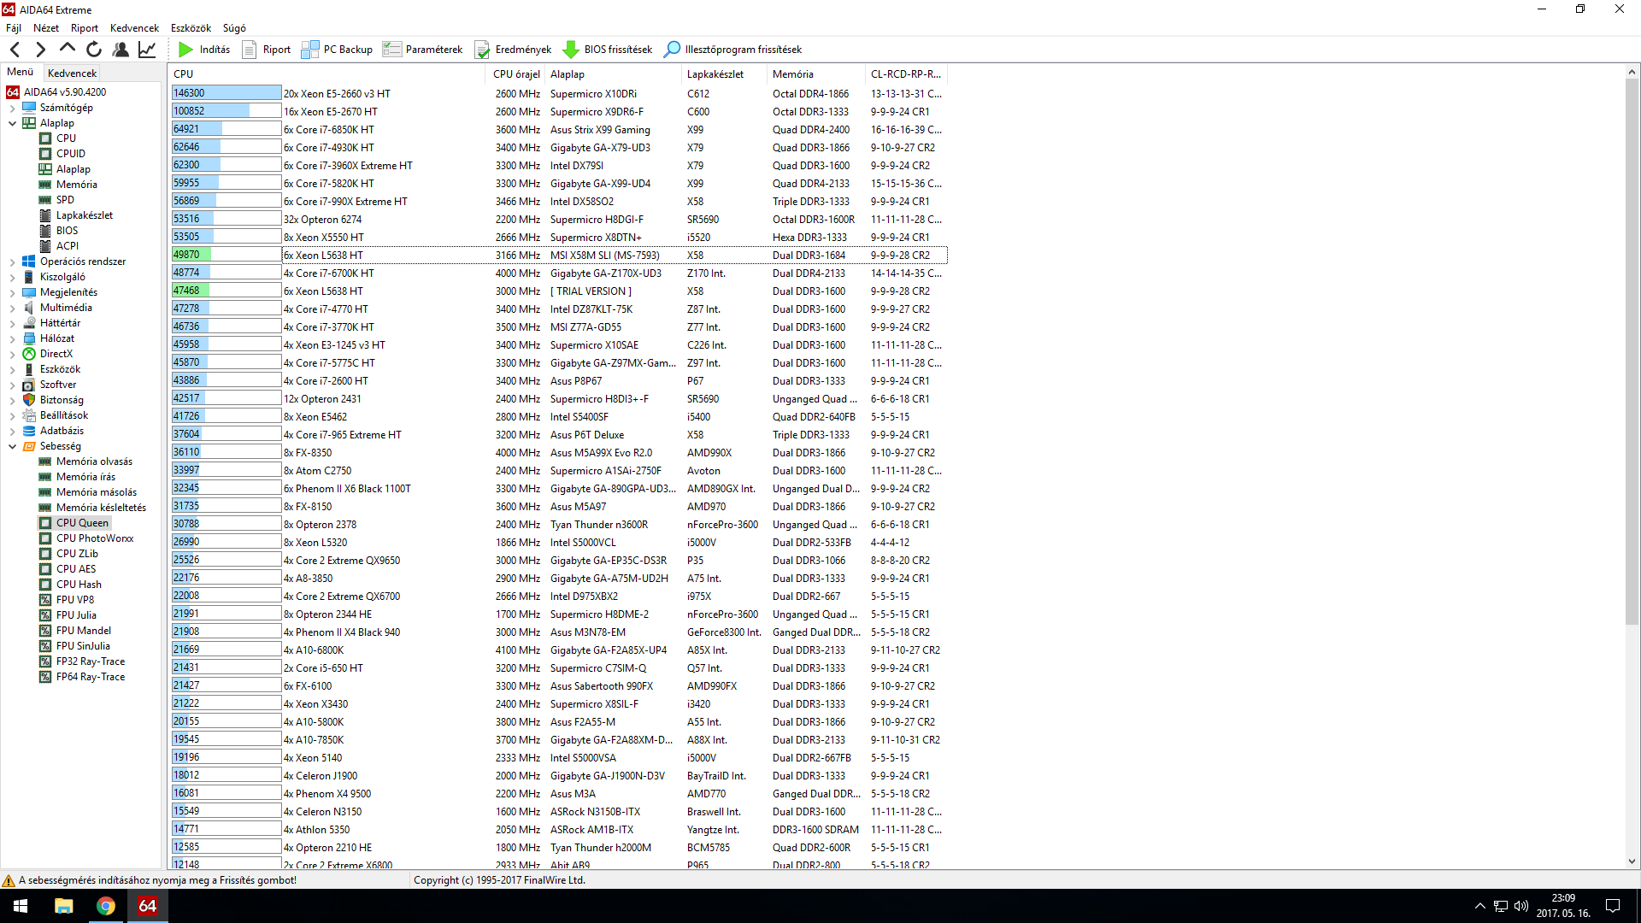Expand the Megjelenítés tree node
The height and width of the screenshot is (923, 1641).
pos(12,292)
